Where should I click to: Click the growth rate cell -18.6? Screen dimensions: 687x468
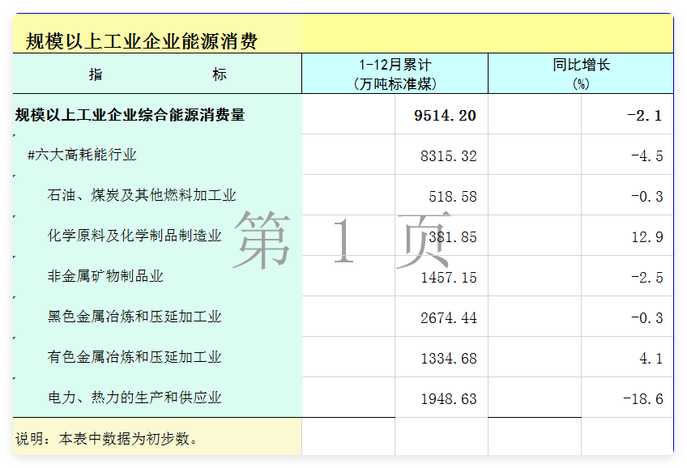[x=643, y=398]
